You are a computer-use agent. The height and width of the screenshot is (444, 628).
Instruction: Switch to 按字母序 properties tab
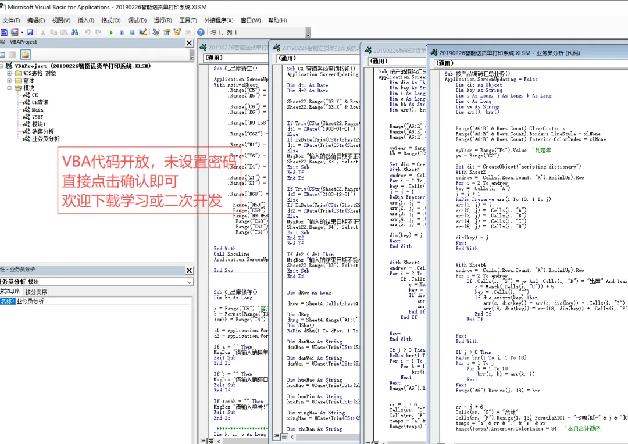(10, 292)
